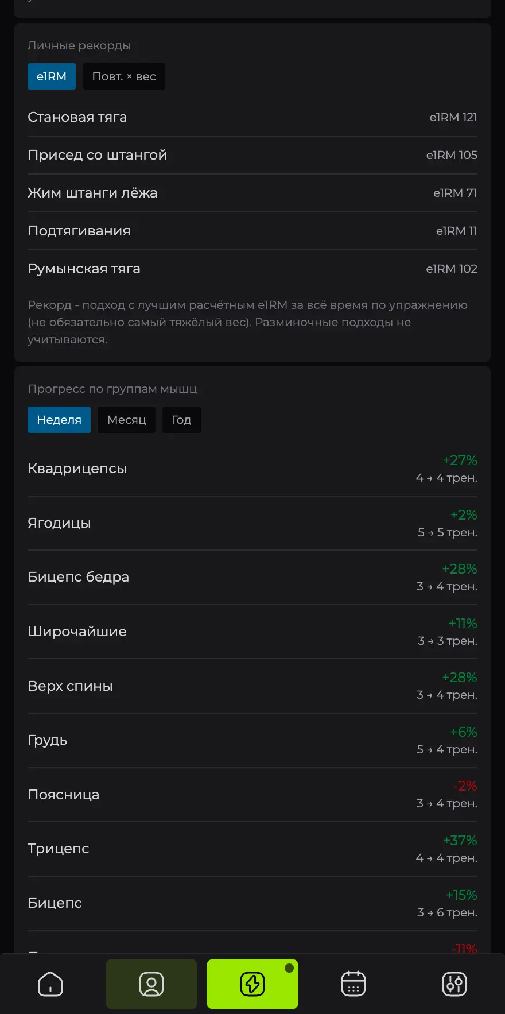Open the Румынская тяга record row

(x=252, y=269)
